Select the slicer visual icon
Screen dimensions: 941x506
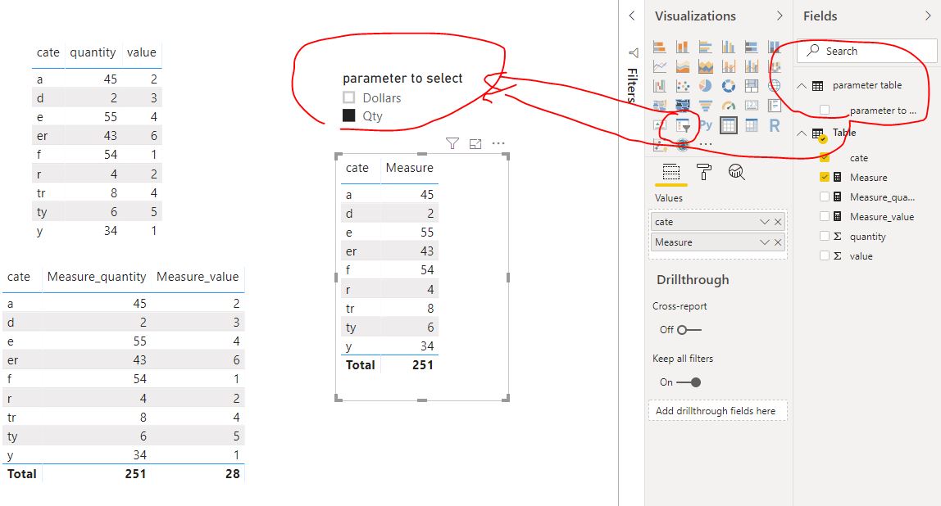pyautogui.click(x=683, y=126)
